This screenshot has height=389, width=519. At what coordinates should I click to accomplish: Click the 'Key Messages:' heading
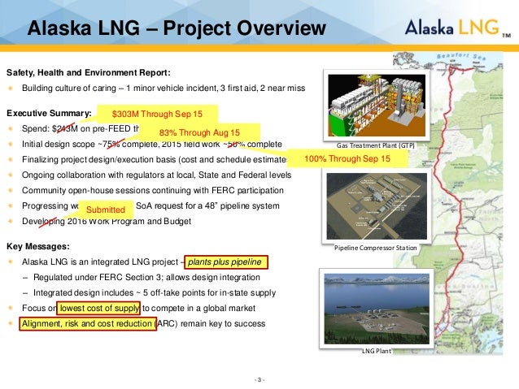point(38,246)
